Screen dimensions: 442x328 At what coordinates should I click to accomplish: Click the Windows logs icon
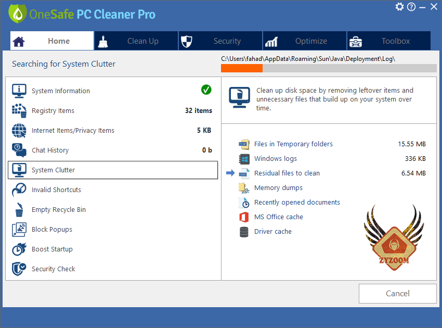(x=244, y=159)
